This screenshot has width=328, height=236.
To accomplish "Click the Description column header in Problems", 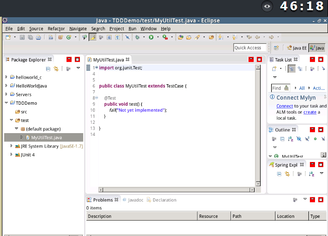I will [x=142, y=216].
